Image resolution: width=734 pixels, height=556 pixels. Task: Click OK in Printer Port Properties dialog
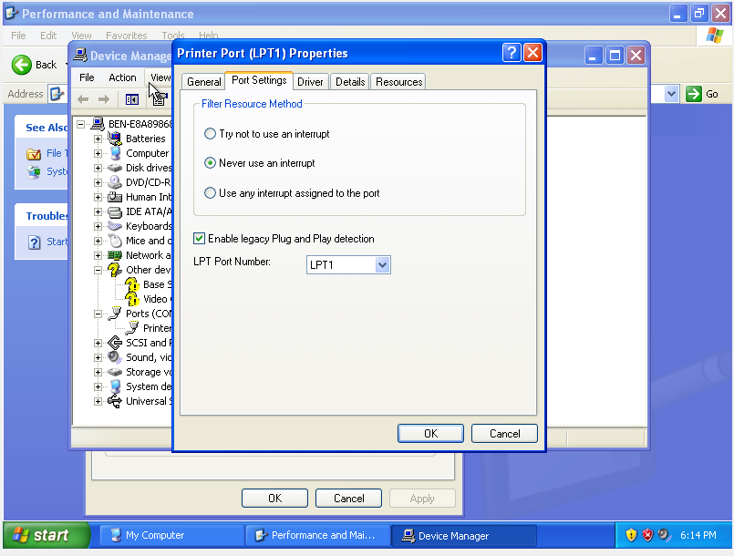430,433
